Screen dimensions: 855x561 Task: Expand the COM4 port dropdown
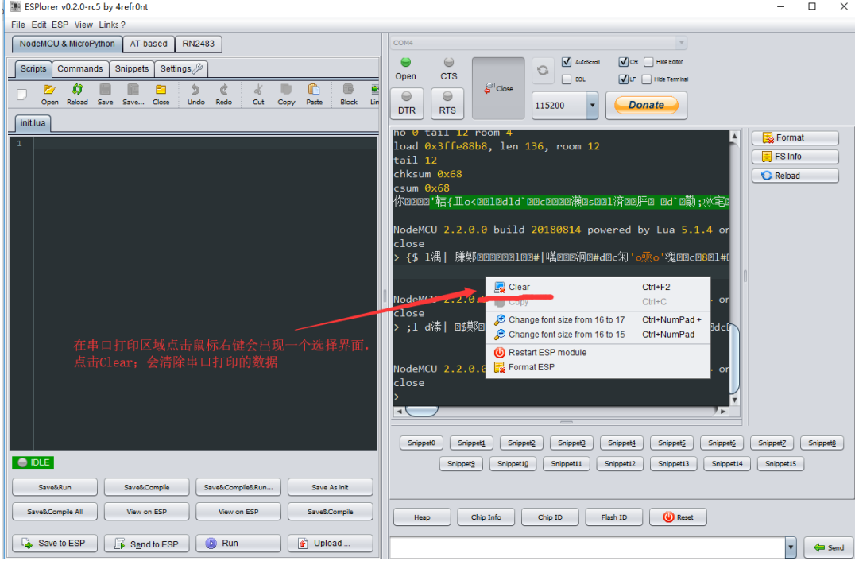coord(680,43)
